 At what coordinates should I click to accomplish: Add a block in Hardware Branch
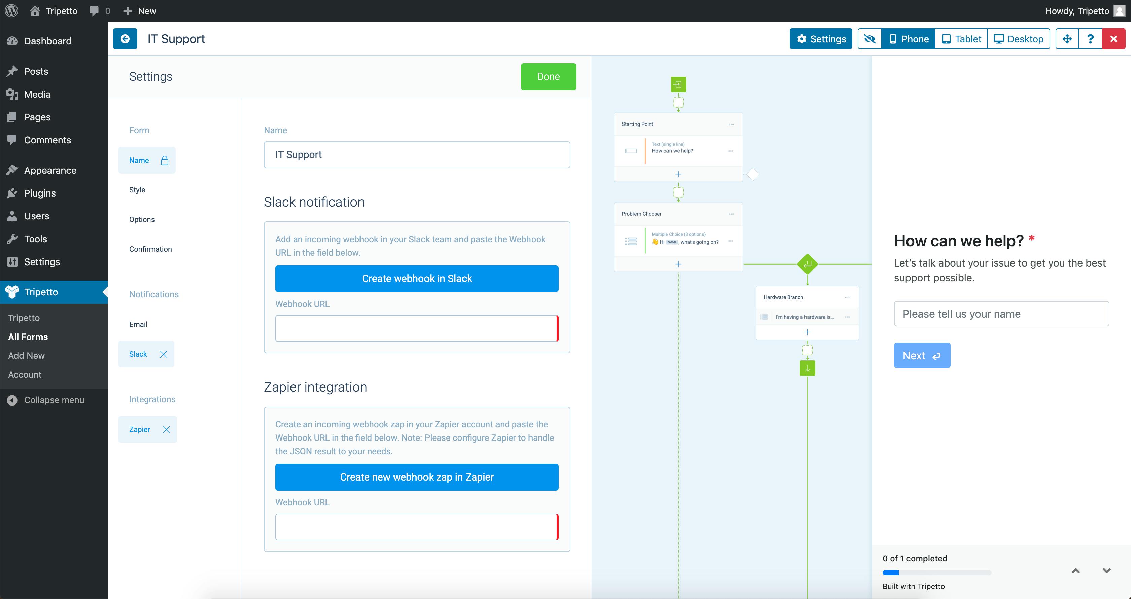pos(808,332)
